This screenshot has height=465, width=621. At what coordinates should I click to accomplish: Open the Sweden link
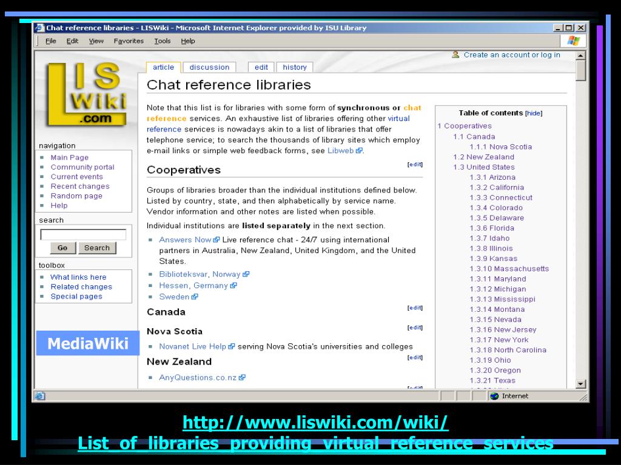[x=174, y=297]
